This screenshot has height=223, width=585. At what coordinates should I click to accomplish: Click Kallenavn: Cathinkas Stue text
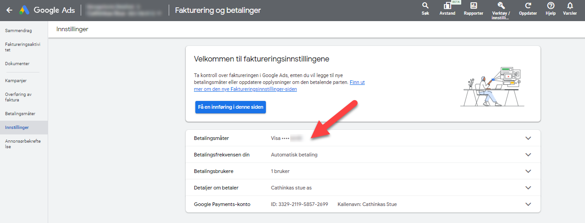pos(367,204)
